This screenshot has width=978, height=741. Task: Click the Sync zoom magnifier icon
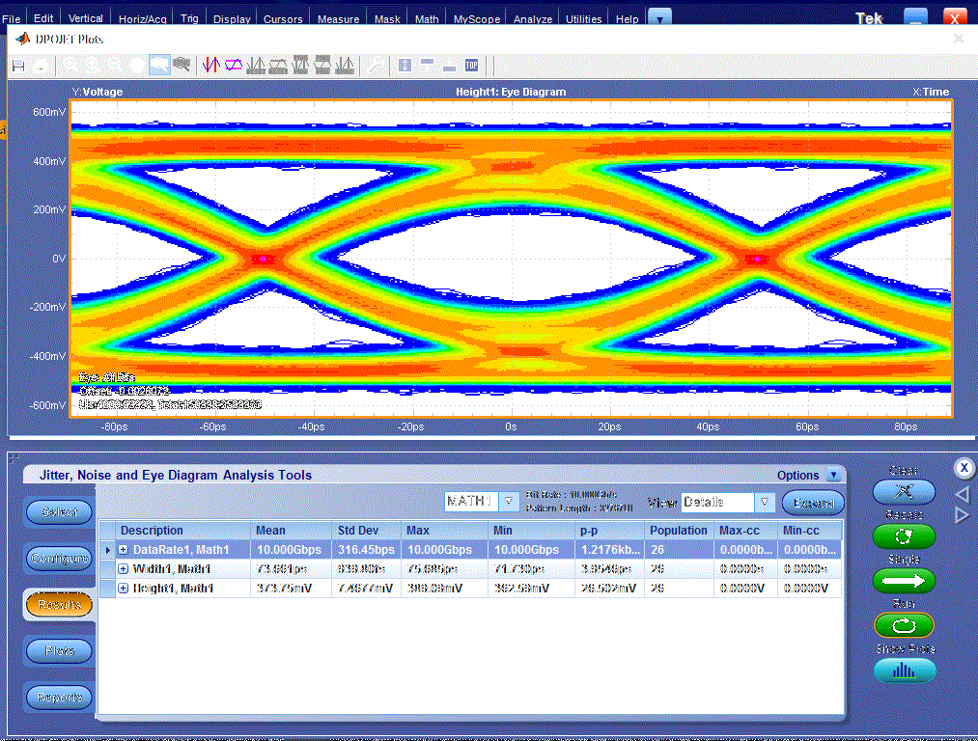click(x=182, y=65)
